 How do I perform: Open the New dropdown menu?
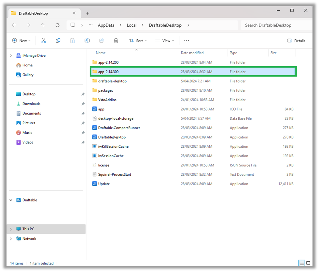click(x=21, y=41)
